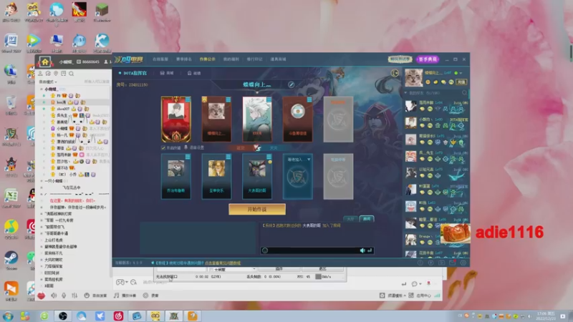The image size is (573, 322).
Task: Open 应用中心 in the YY bottom bar
Action: (x=420, y=296)
